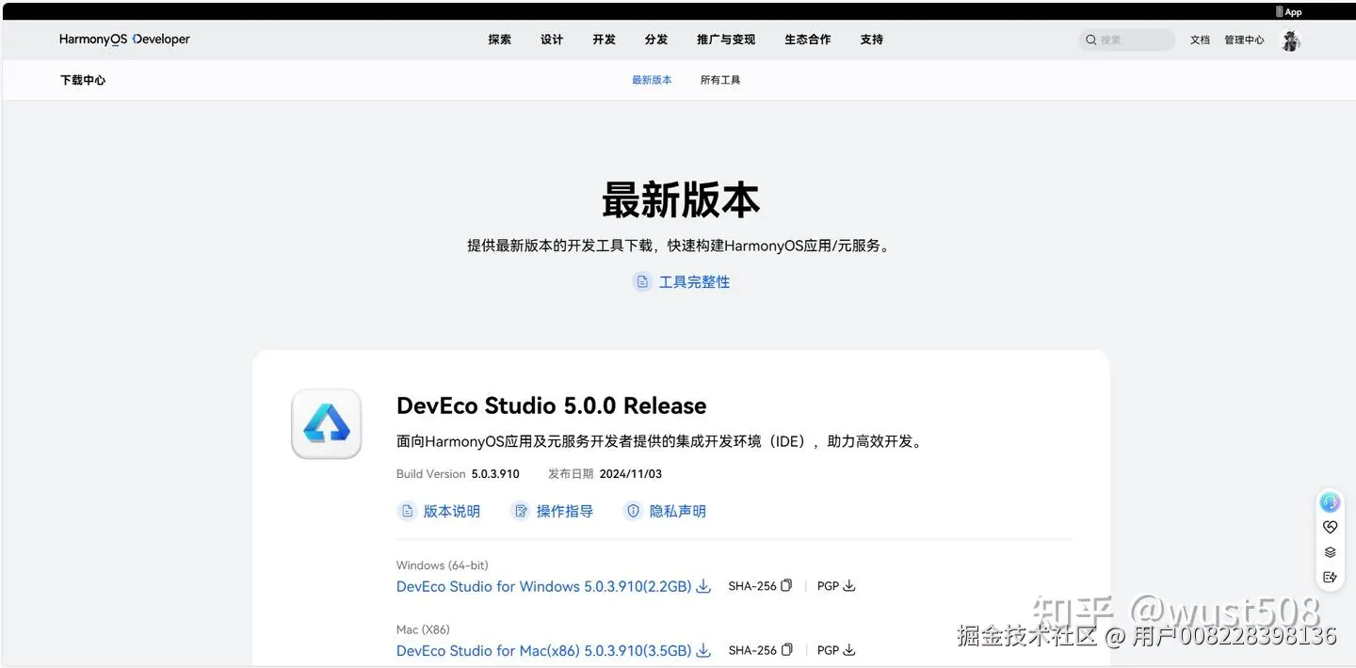Click the 最新版本 large page heading
Image resolution: width=1356 pixels, height=668 pixels.
pyautogui.click(x=680, y=199)
